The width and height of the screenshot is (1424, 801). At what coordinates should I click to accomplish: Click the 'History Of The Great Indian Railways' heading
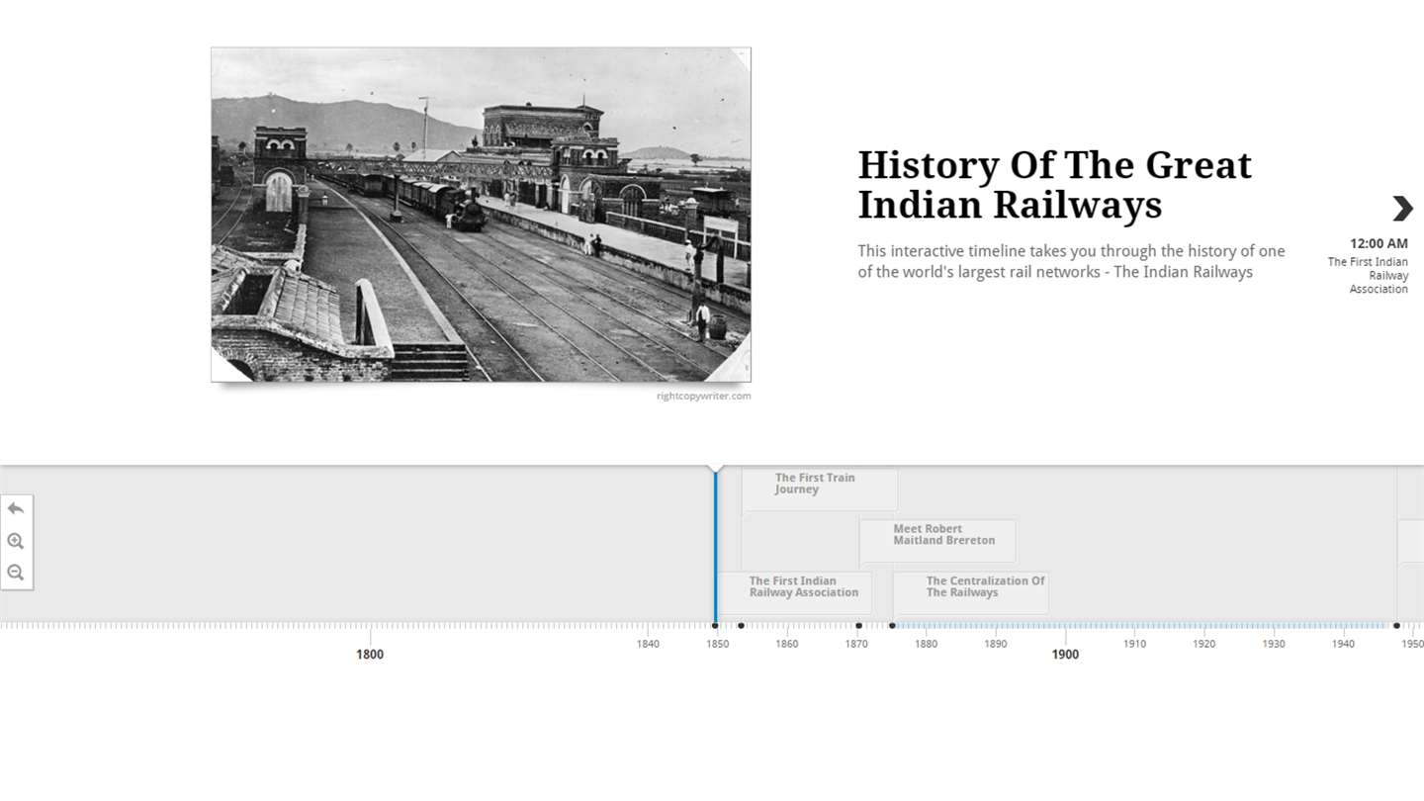(1054, 185)
